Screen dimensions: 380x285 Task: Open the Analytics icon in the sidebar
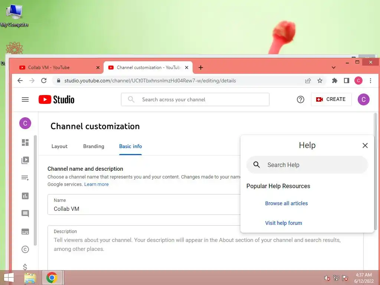(x=25, y=196)
